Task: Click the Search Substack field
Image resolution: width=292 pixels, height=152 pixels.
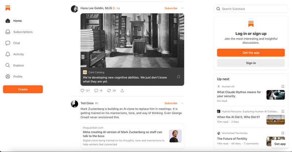Action: point(252,9)
